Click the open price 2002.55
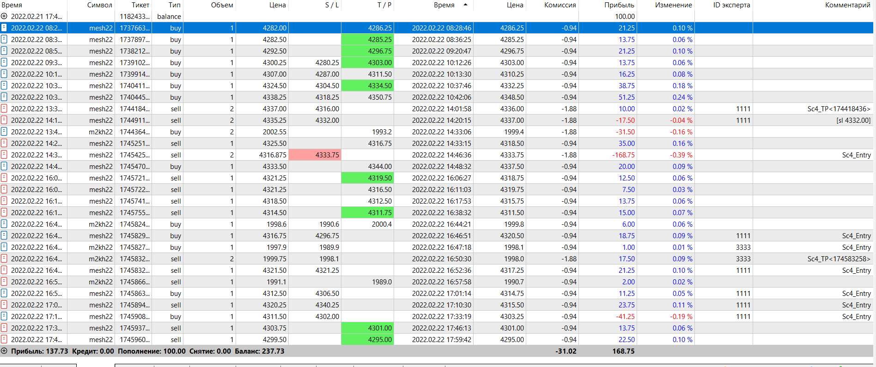Viewport: 876px width, 367px height. point(274,132)
